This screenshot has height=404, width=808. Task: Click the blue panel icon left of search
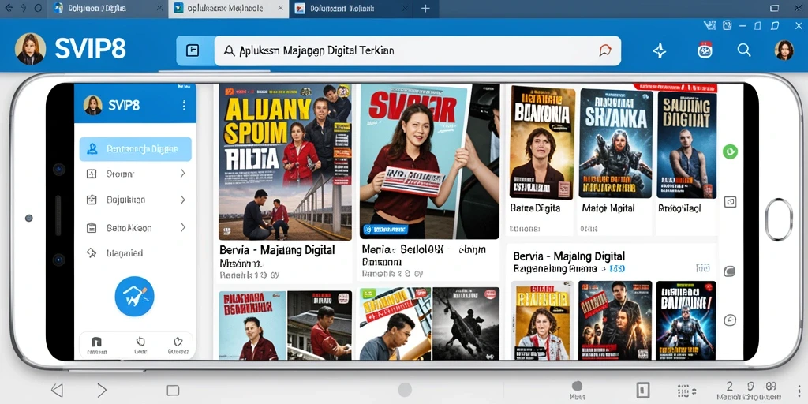pyautogui.click(x=193, y=50)
